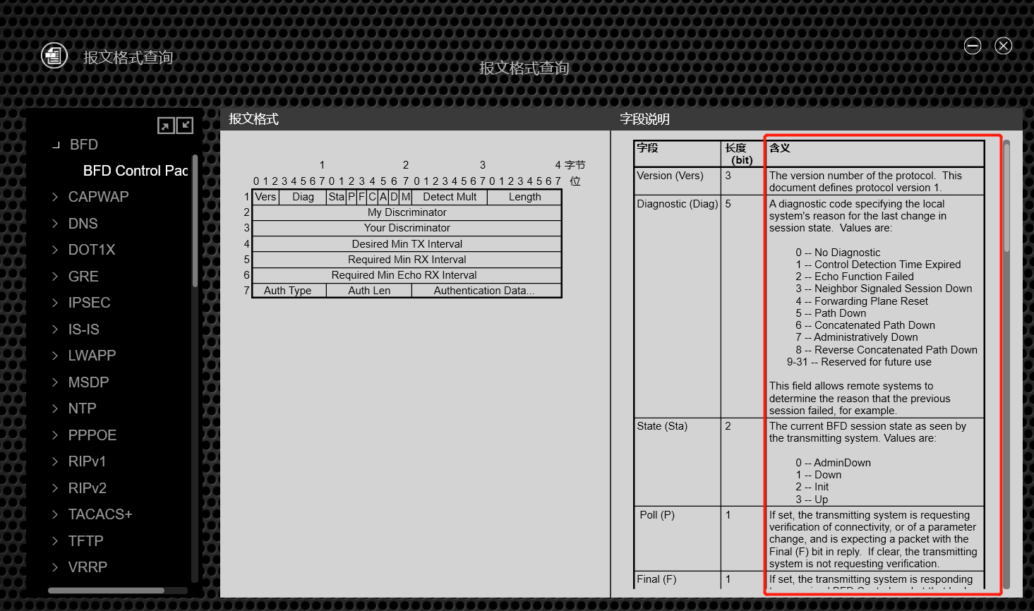
Task: Click the 'AdminDown' state value line
Action: tap(834, 463)
